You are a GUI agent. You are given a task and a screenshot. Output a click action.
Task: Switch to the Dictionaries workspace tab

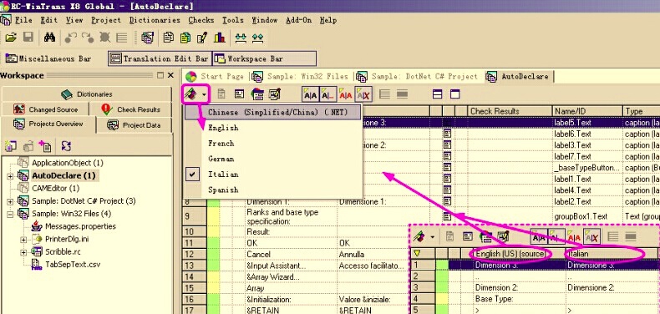(x=87, y=94)
